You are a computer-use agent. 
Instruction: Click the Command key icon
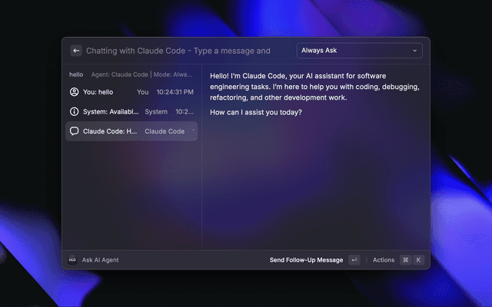(405, 260)
